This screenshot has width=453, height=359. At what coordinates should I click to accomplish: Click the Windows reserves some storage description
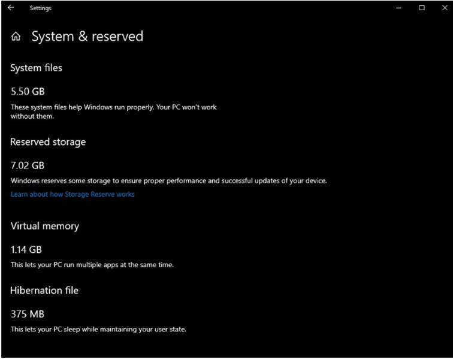pyautogui.click(x=169, y=181)
